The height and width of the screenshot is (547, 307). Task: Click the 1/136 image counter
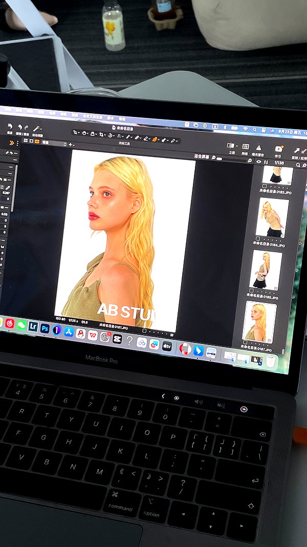point(279,163)
